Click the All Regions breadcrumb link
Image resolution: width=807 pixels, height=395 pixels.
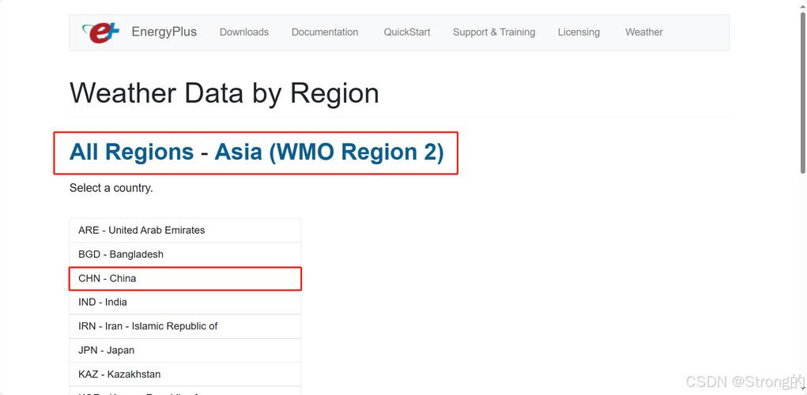(x=132, y=152)
